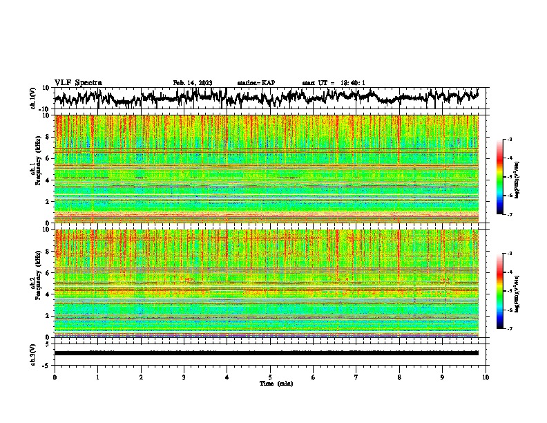This screenshot has width=547, height=423.
Task: Click the ch.3(V) black signal bar
Action: 267,353
